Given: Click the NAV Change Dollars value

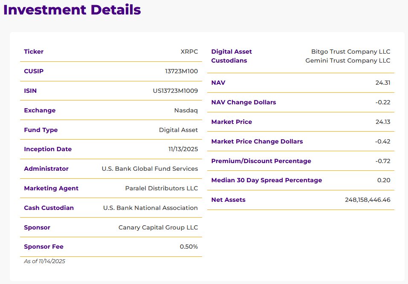Looking at the screenshot, I should coord(383,102).
